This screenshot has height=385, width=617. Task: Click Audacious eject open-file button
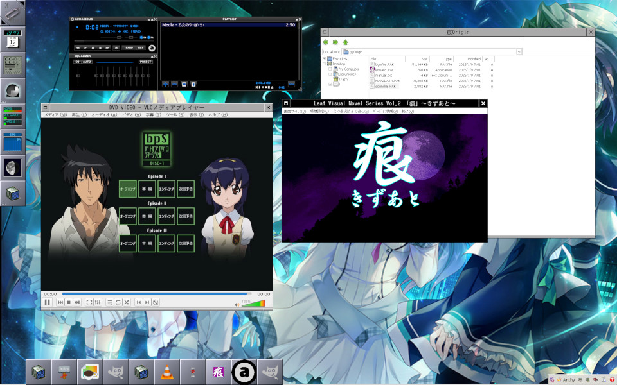(x=115, y=47)
